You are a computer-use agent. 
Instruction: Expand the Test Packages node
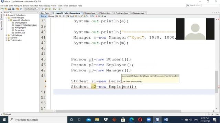click(x=7, y=35)
